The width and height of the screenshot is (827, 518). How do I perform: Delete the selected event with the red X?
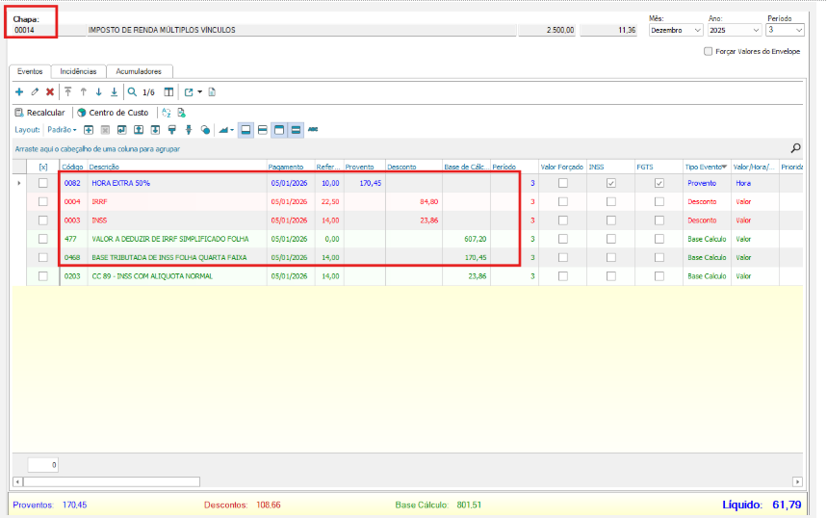tap(50, 91)
